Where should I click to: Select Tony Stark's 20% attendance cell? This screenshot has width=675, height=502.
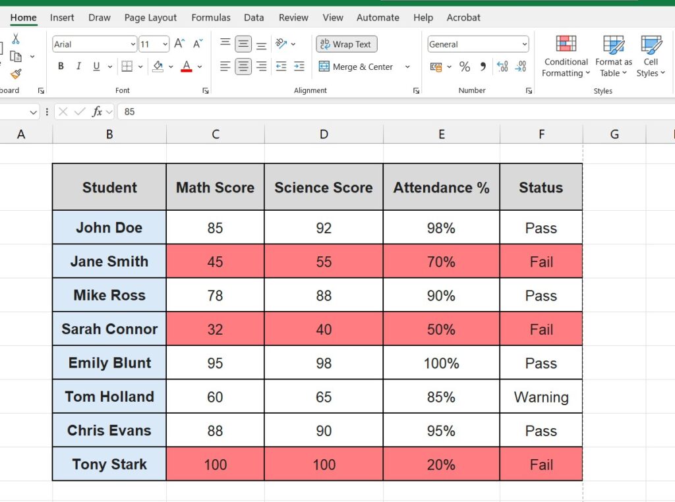point(441,464)
